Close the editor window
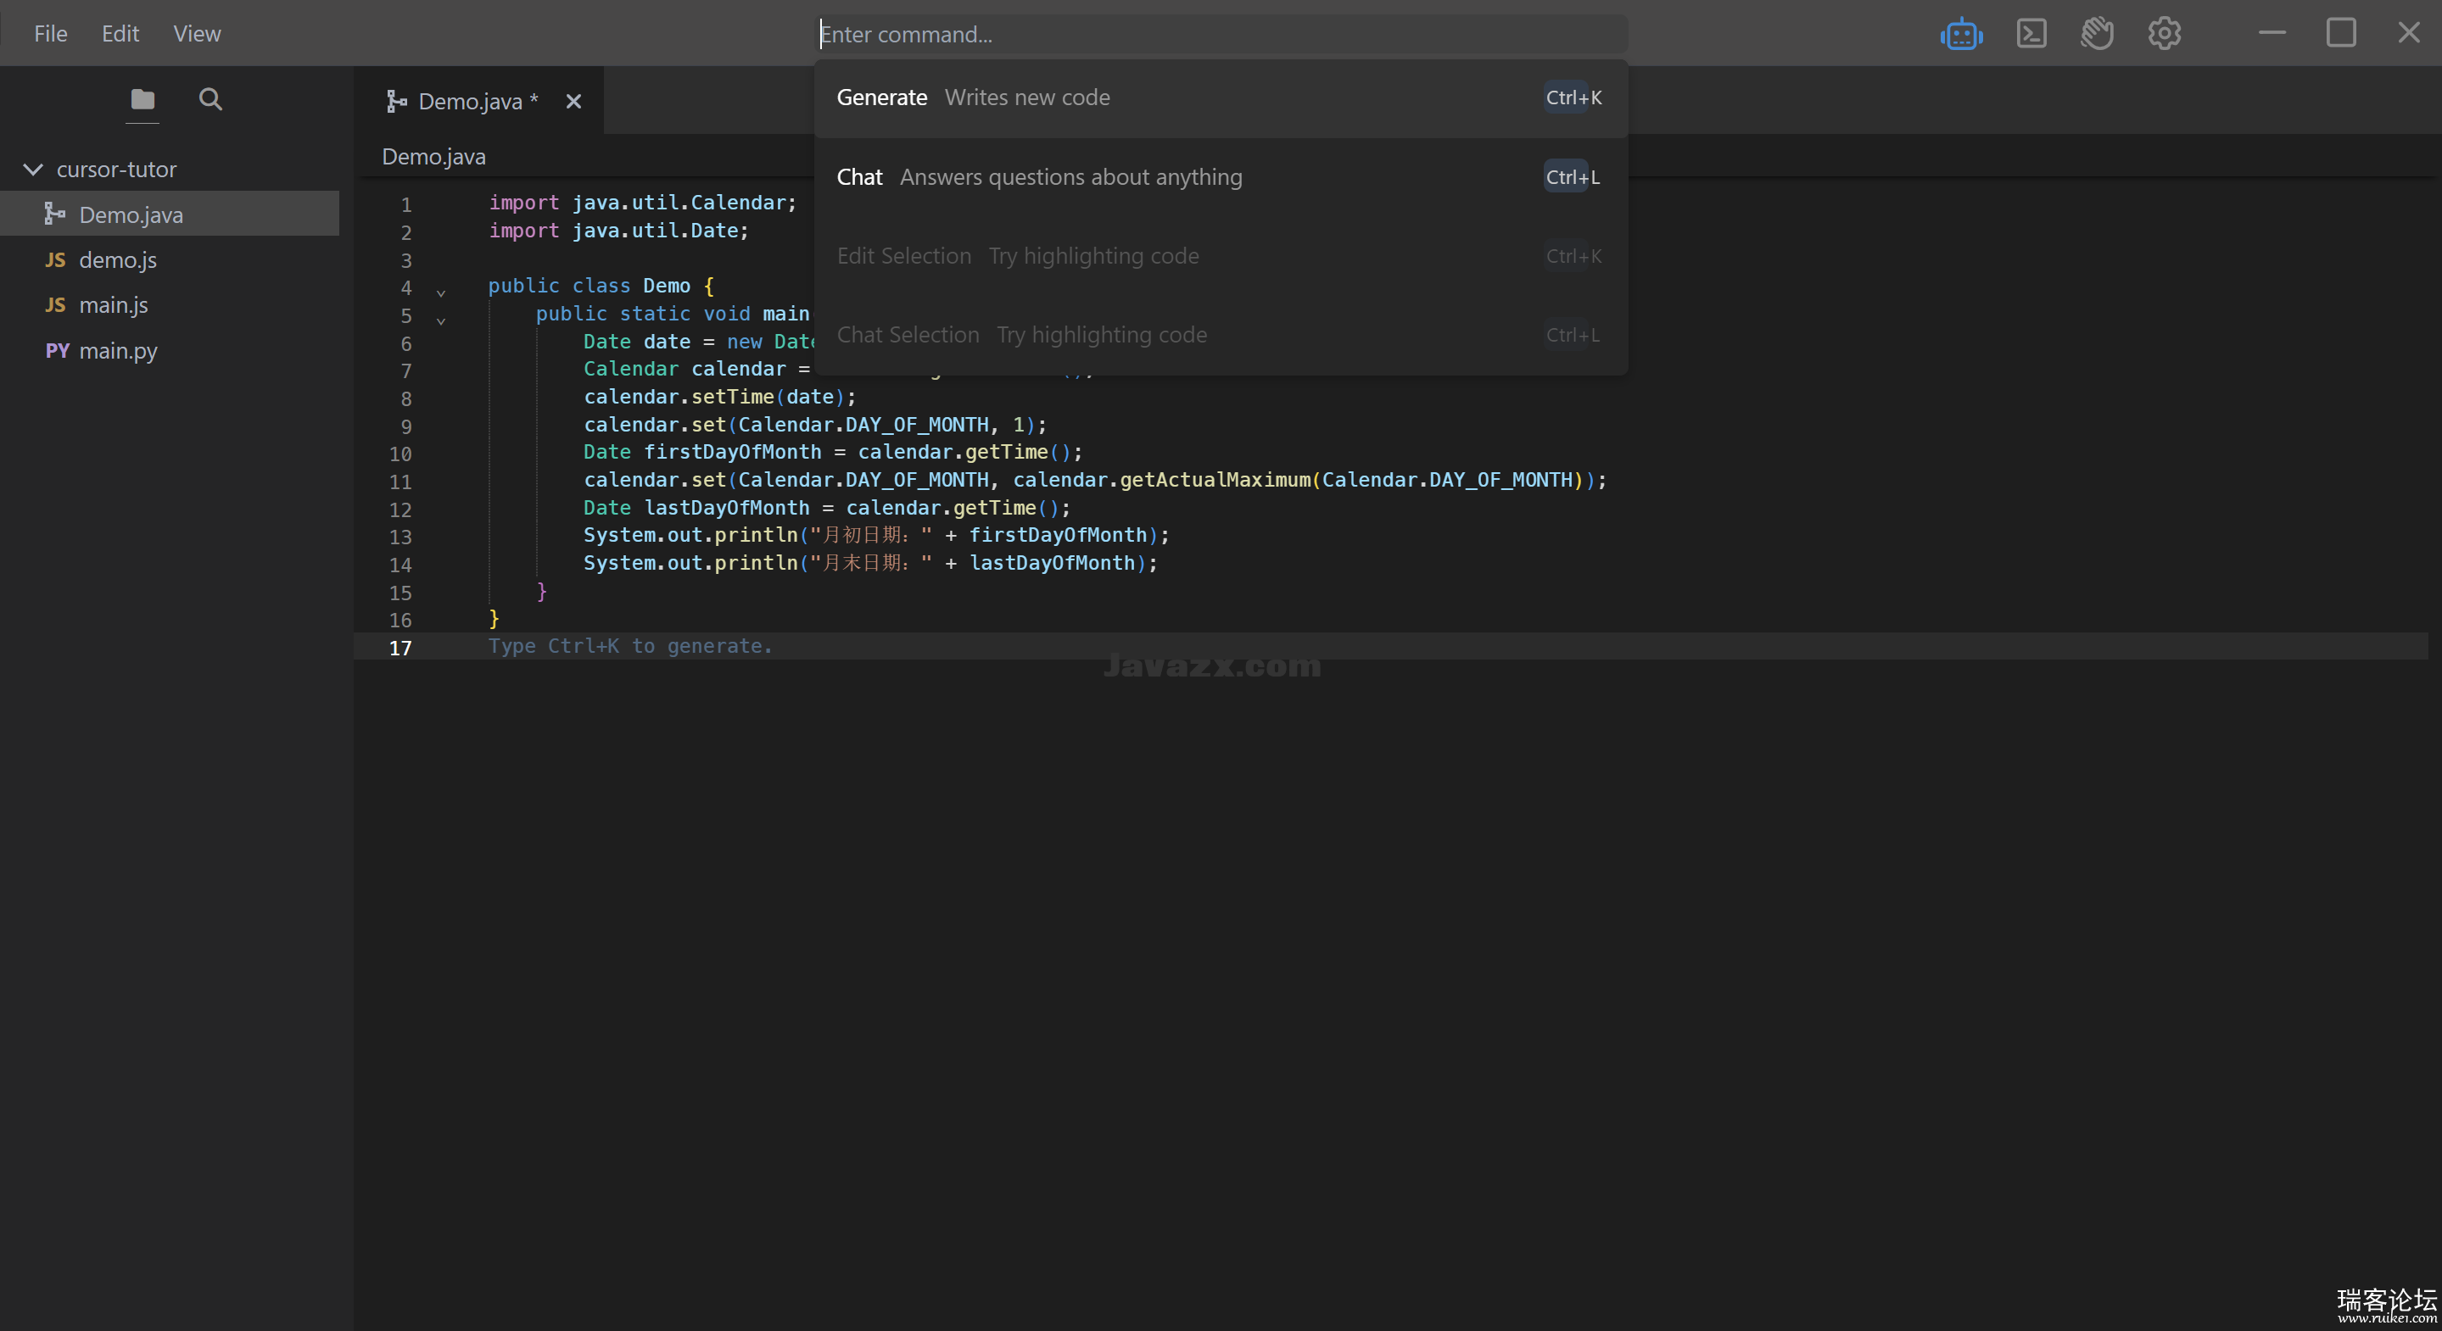The height and width of the screenshot is (1331, 2442). pyautogui.click(x=2409, y=33)
